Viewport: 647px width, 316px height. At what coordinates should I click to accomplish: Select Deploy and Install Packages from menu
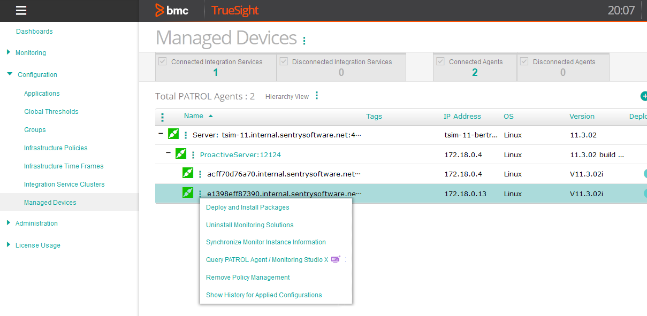tap(248, 207)
